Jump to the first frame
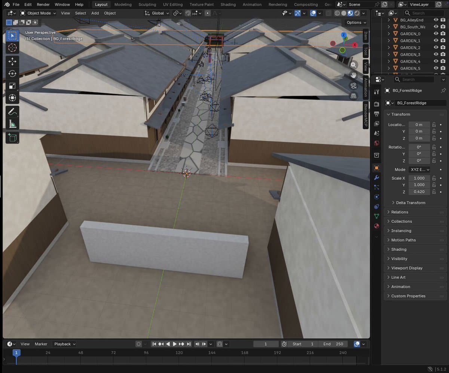The width and height of the screenshot is (449, 373). click(154, 344)
